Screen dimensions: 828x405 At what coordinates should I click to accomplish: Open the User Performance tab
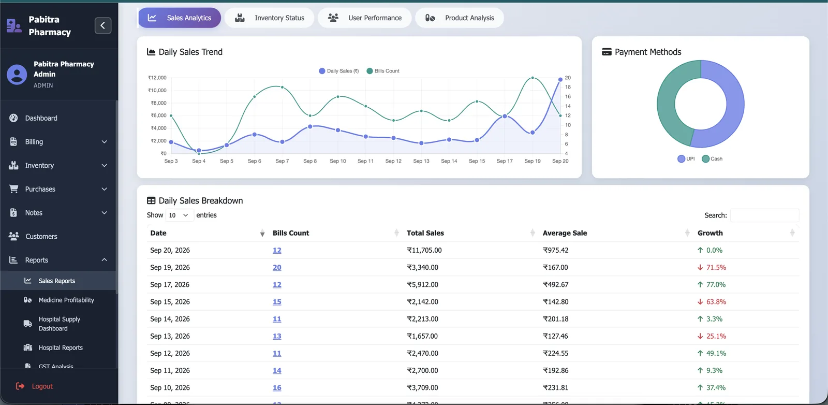click(364, 18)
